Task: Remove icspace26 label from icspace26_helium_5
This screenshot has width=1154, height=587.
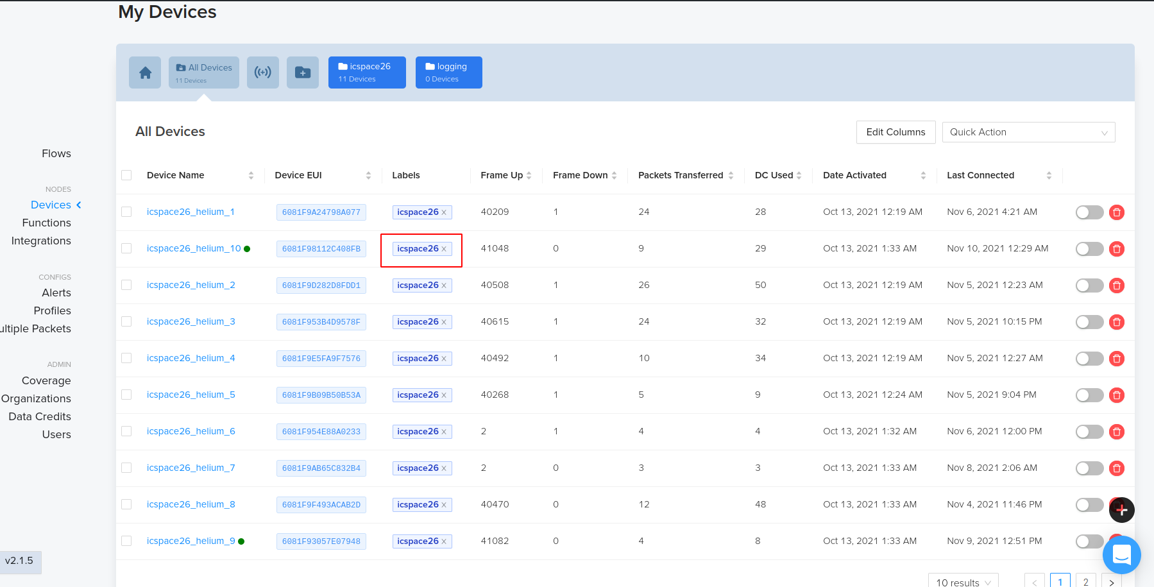Action: tap(444, 395)
